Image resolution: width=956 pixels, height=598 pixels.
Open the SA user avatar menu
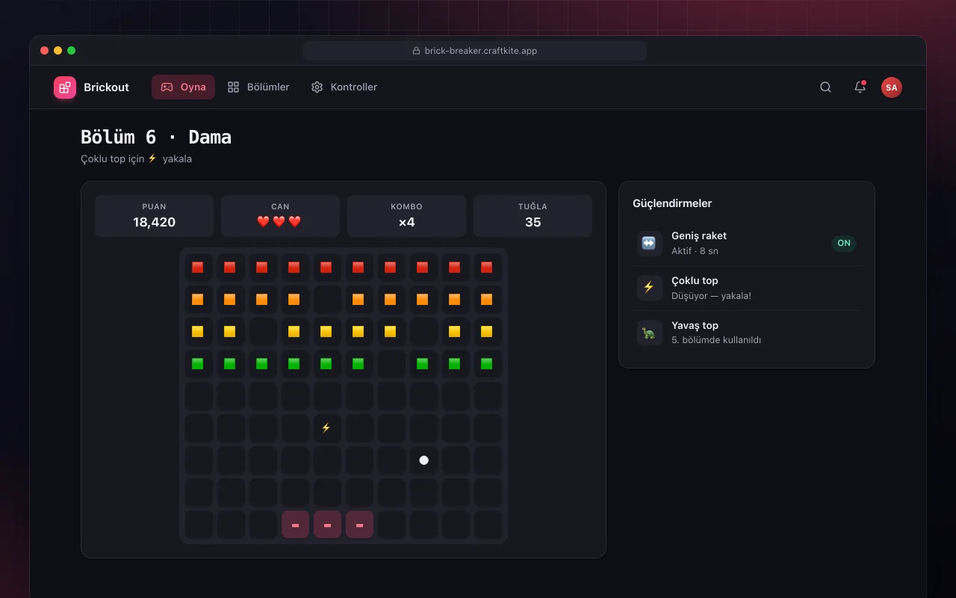coord(891,87)
